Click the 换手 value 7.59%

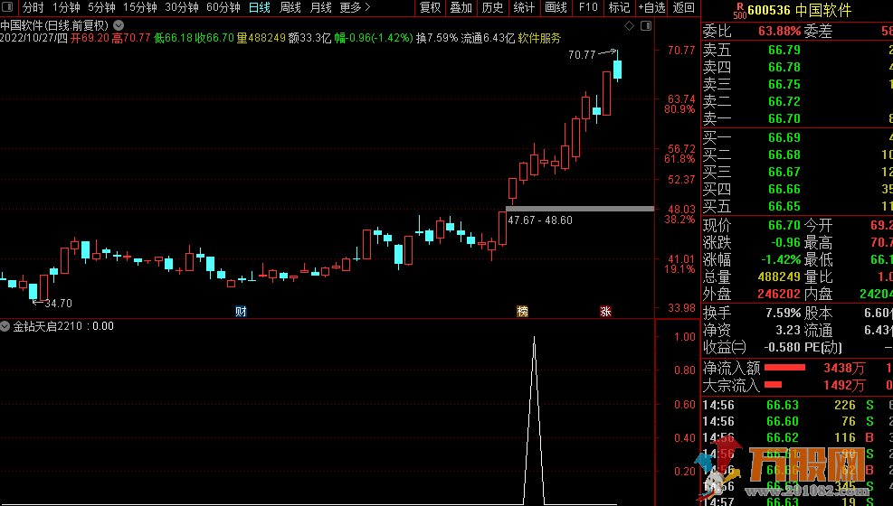coord(784,314)
